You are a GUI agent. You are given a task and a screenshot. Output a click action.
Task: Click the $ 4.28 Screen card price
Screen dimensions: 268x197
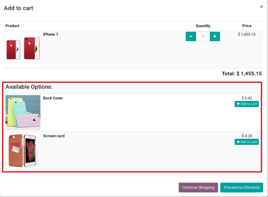pyautogui.click(x=247, y=136)
